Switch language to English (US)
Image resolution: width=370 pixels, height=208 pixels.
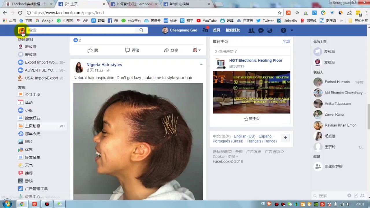245,136
